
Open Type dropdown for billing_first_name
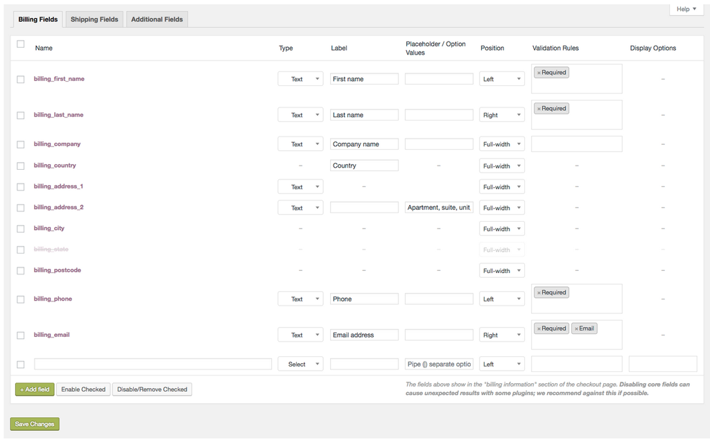(x=300, y=79)
